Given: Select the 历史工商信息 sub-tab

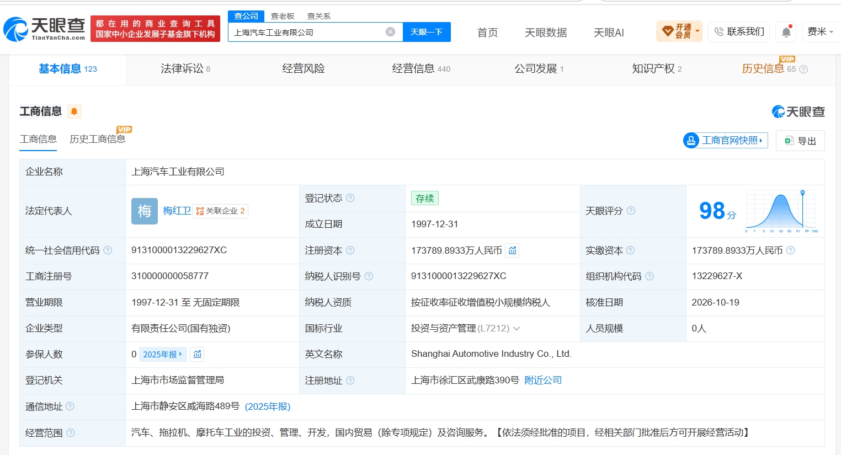Looking at the screenshot, I should 98,139.
